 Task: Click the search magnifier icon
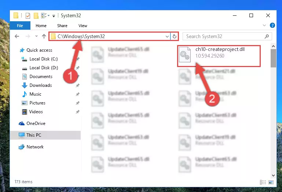pos(267,37)
